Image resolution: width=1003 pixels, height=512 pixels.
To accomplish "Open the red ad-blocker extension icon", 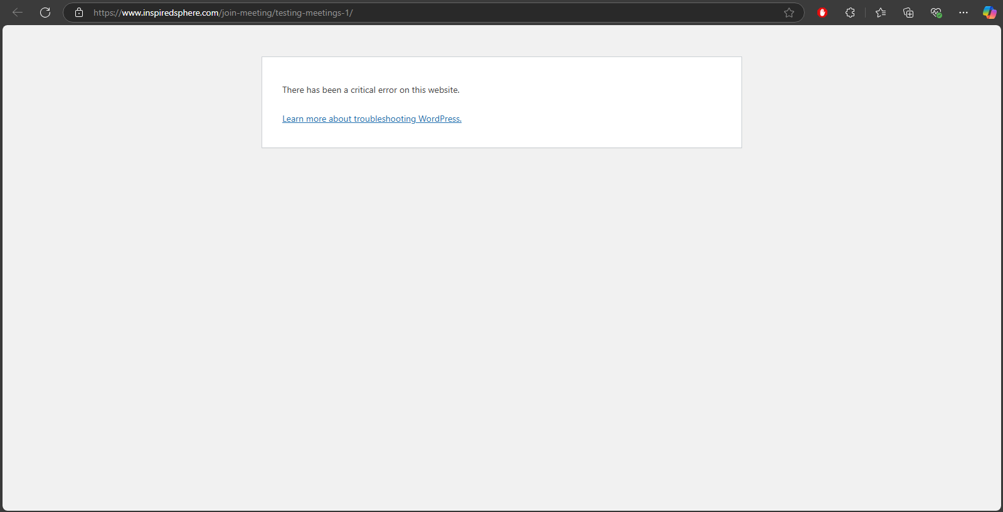I will (x=822, y=13).
